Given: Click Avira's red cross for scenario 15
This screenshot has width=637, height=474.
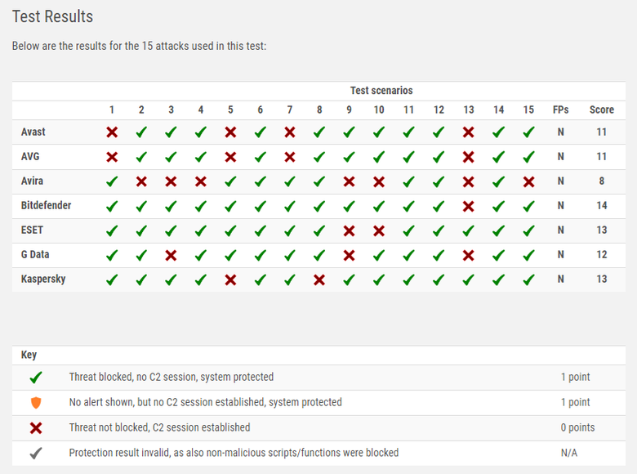Looking at the screenshot, I should [528, 181].
